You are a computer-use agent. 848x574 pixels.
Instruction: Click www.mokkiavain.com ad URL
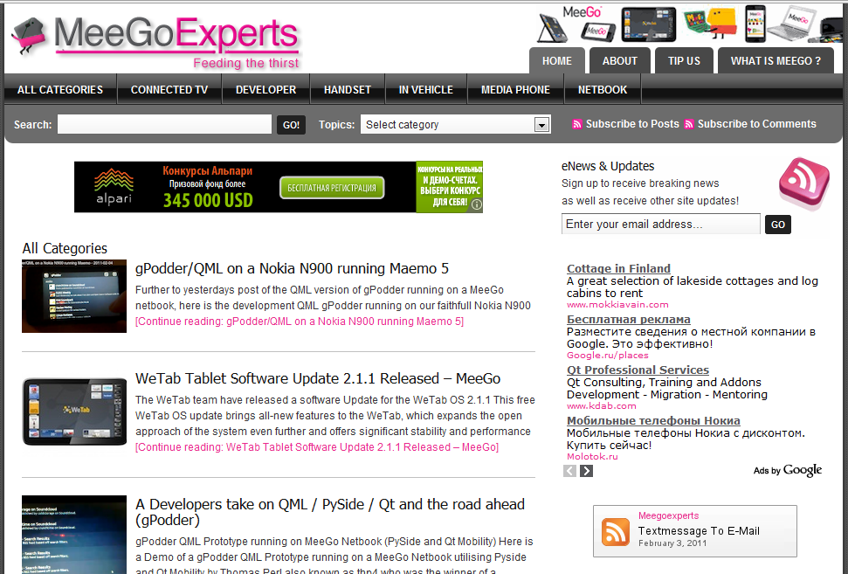click(617, 305)
